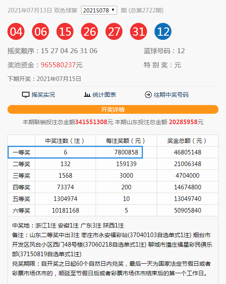Screen dimensions: 226x284
Task: Click fourth prize winner count 73374
Action: (65, 187)
